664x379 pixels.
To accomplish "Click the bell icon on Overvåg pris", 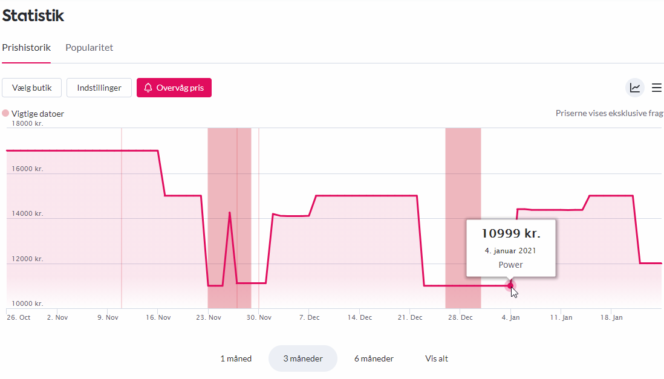I will coord(148,88).
